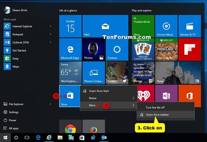This screenshot has width=207, height=142.
Task: Open the News tile
Action: 178,73
